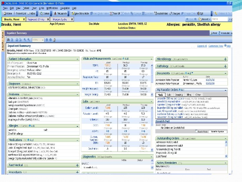
Task: Switch to the Morgan, Lydia patient tab
Action: 60,19
